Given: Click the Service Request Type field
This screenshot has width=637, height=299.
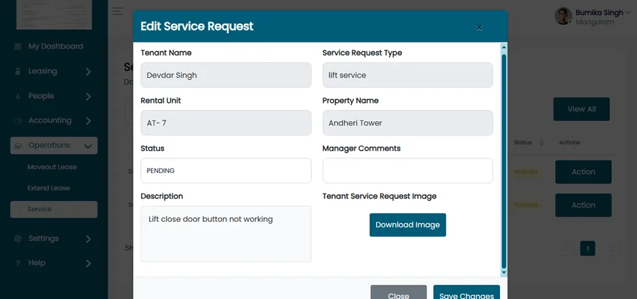Looking at the screenshot, I should [x=407, y=75].
